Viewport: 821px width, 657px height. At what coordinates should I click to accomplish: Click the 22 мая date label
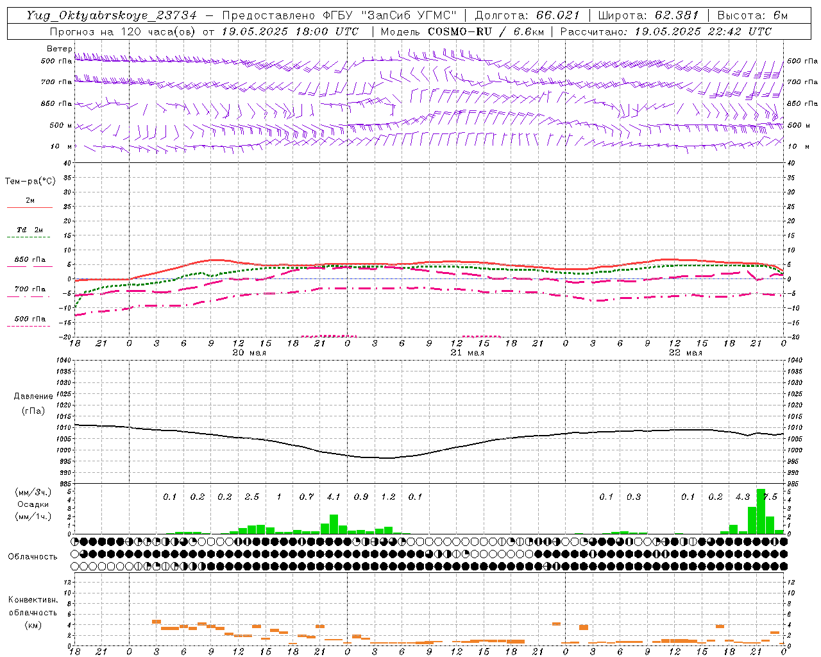685,352
